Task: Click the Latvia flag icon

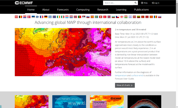Action: (134, 17)
